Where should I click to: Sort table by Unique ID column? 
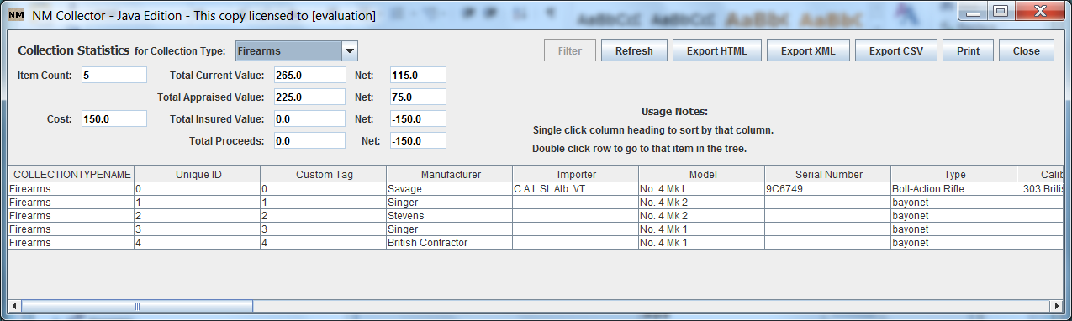coord(198,175)
